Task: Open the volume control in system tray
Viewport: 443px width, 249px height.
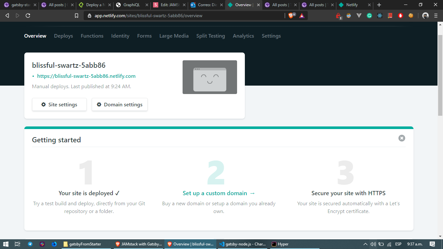Action: point(373,244)
